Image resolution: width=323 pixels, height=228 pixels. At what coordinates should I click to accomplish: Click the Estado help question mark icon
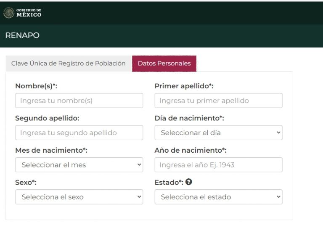188,182
